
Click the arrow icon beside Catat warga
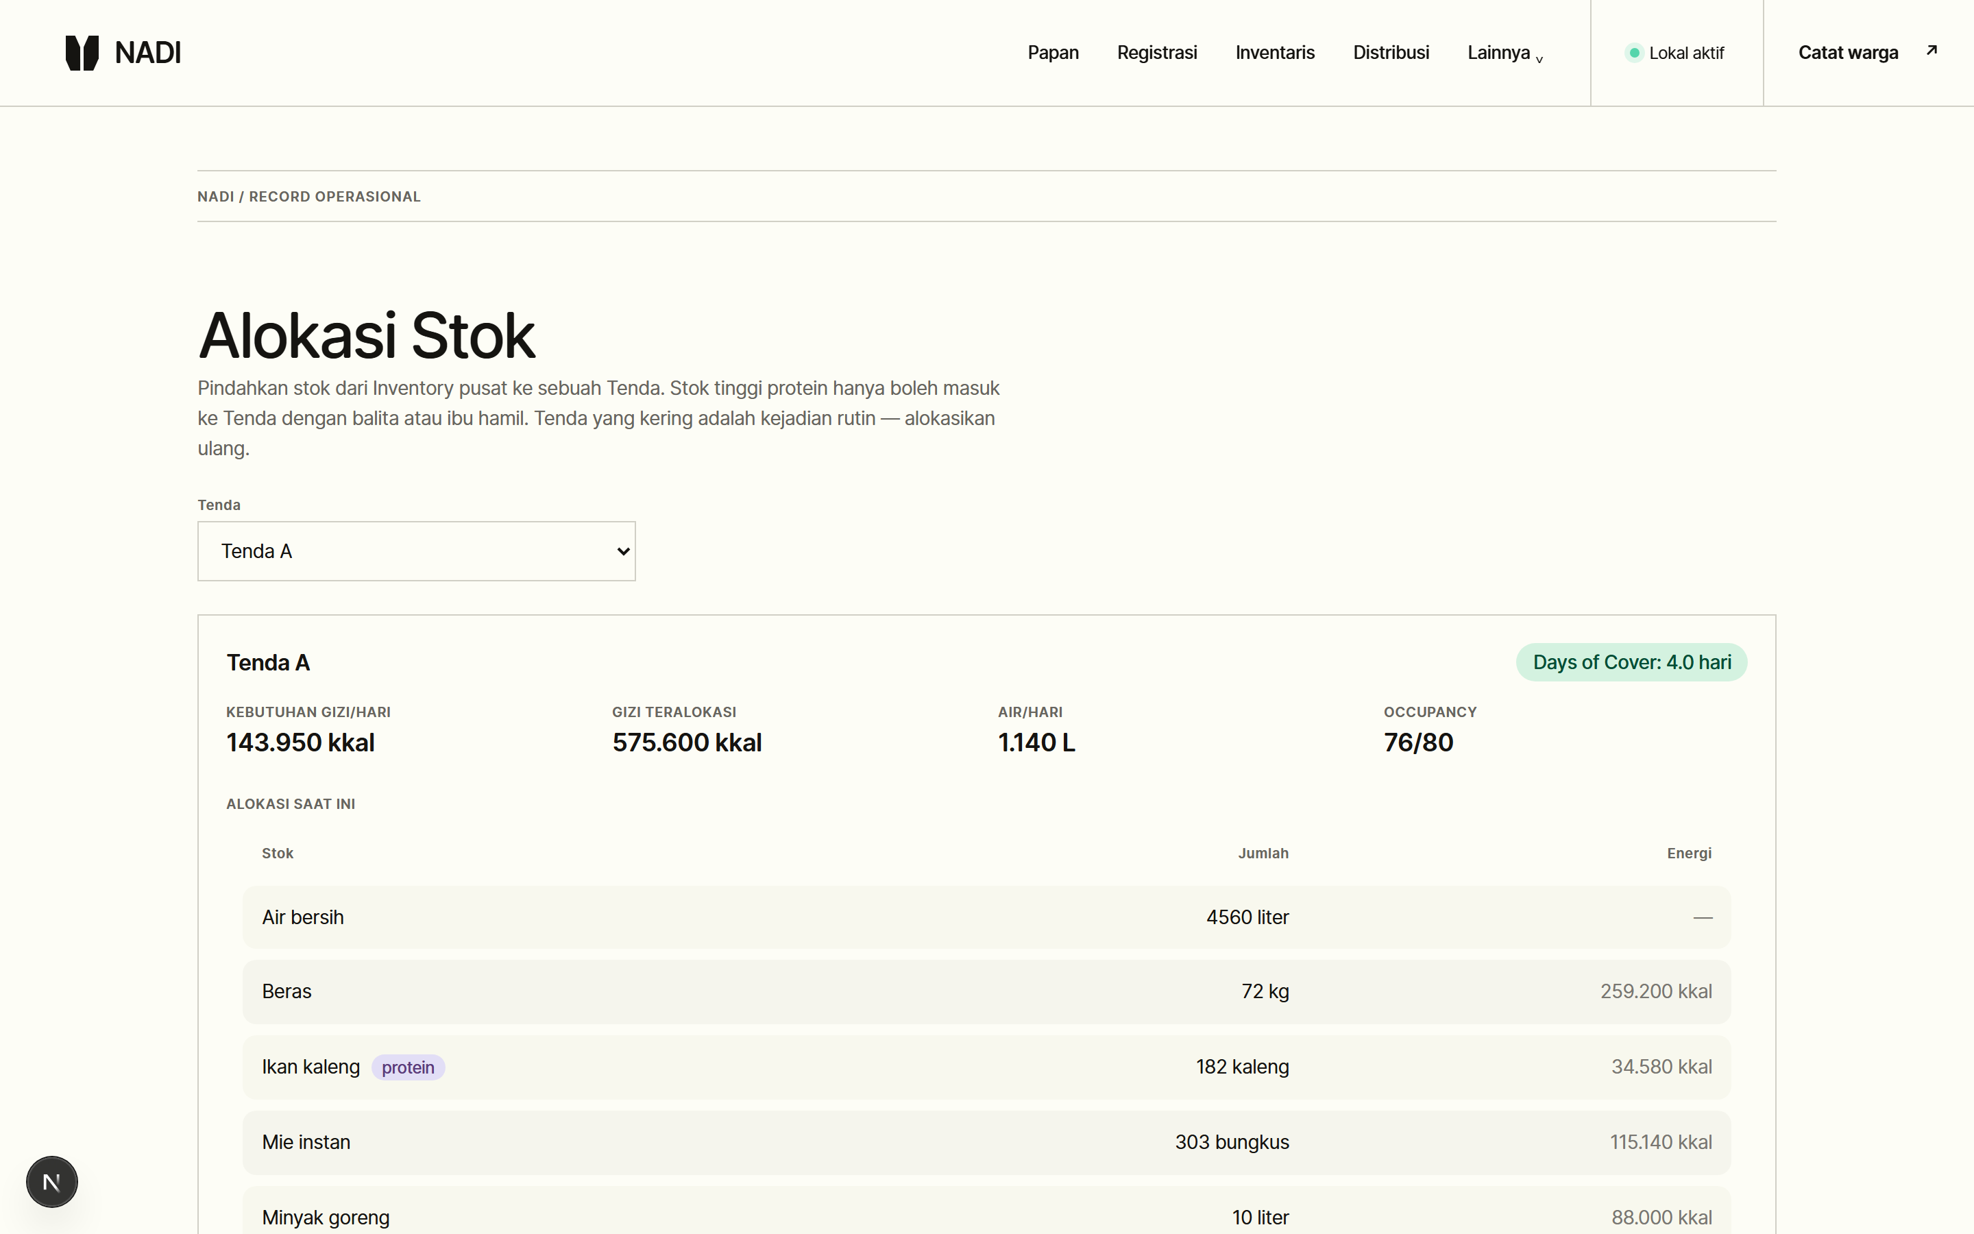tap(1931, 51)
